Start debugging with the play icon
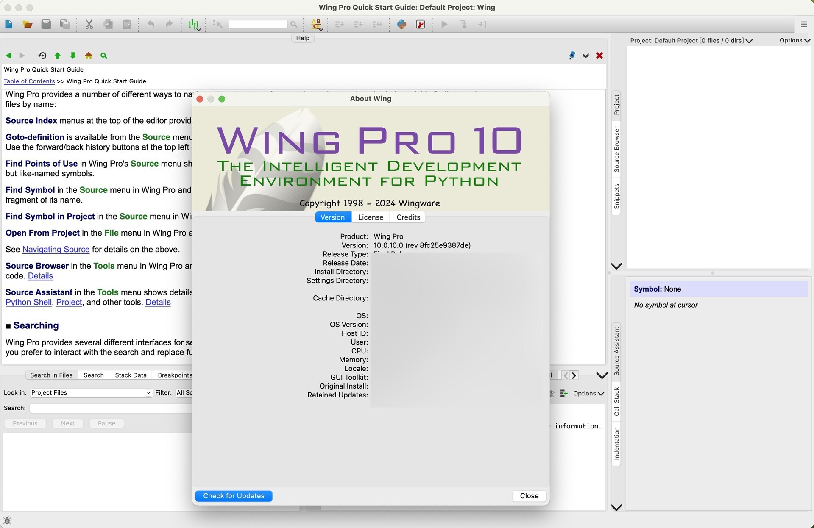 (x=444, y=24)
